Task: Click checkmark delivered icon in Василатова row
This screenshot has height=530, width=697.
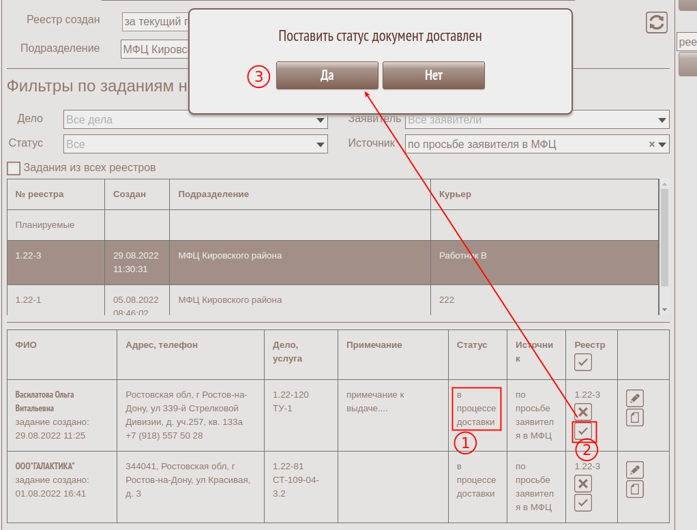Action: pos(583,431)
